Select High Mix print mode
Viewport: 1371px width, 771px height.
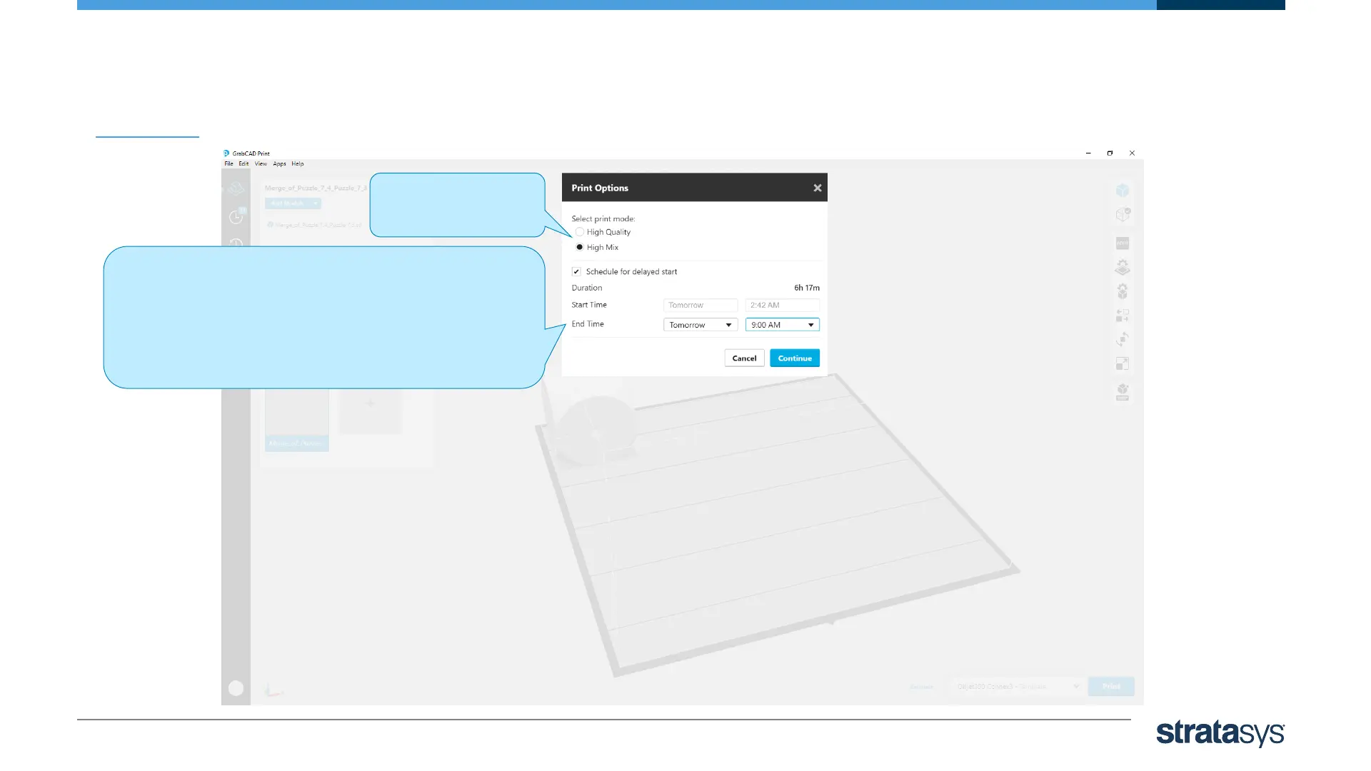[x=580, y=247]
